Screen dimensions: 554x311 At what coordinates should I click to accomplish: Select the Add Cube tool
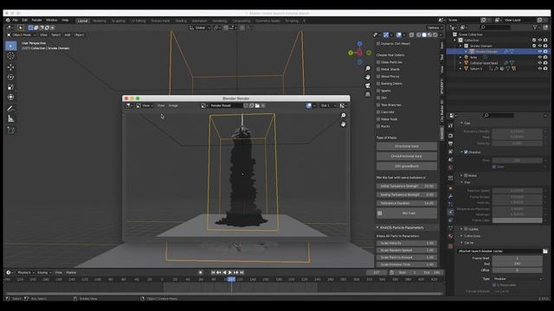tap(11, 130)
